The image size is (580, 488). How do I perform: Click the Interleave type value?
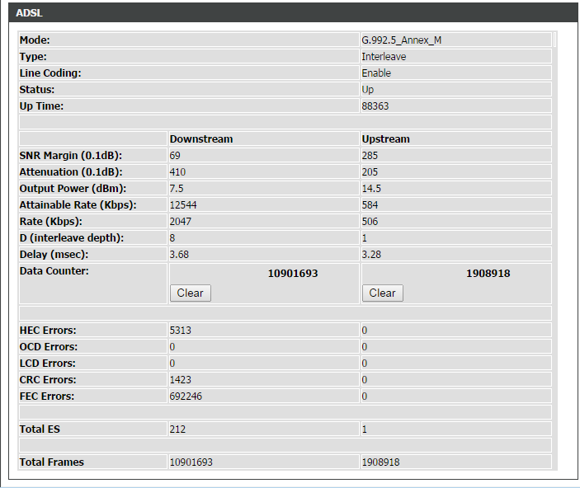pos(384,57)
